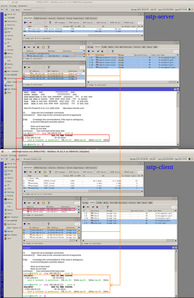Image resolution: width=194 pixels, height=298 pixels.
Task: Toggle Safe Mode in the admin@router.ros window
Action: click(x=15, y=159)
